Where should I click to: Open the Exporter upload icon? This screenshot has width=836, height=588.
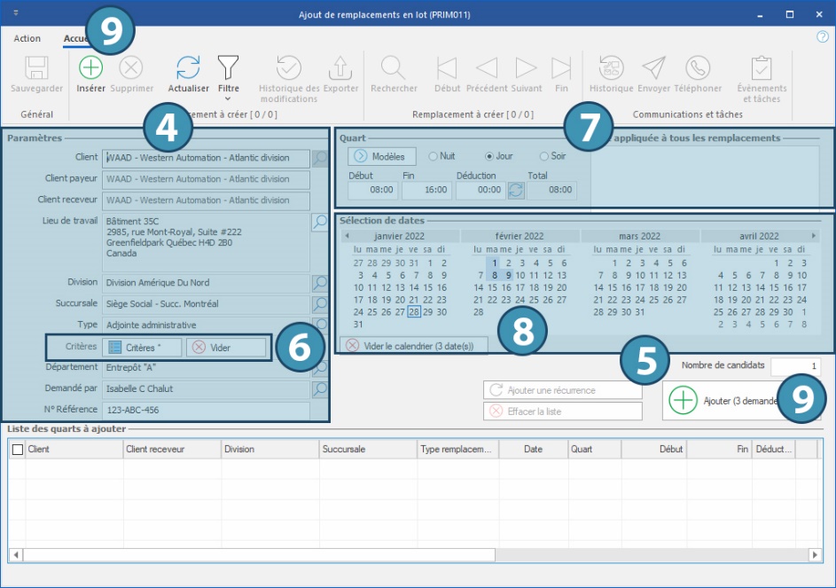pos(340,68)
